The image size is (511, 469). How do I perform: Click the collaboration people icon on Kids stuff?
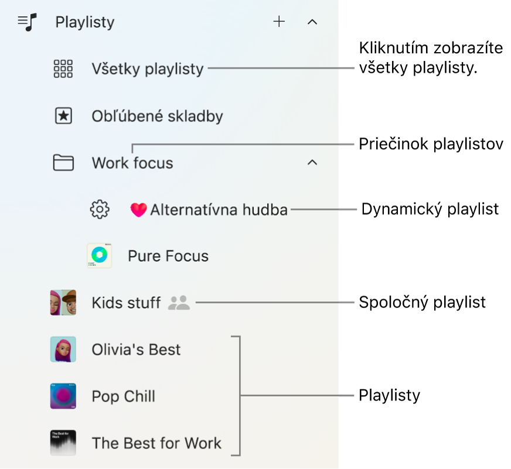click(179, 303)
